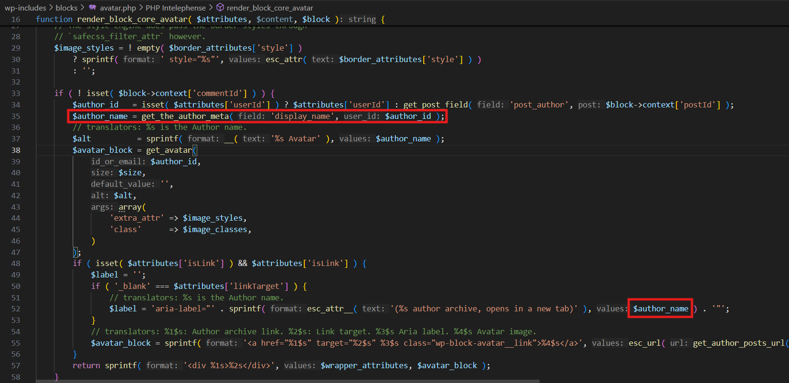Viewport: 789px width, 383px height.
Task: Click $avatar_block variable on line 38
Action: point(102,150)
